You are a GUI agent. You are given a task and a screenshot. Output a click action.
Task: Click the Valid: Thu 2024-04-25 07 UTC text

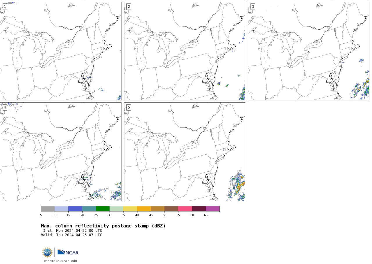click(71, 235)
